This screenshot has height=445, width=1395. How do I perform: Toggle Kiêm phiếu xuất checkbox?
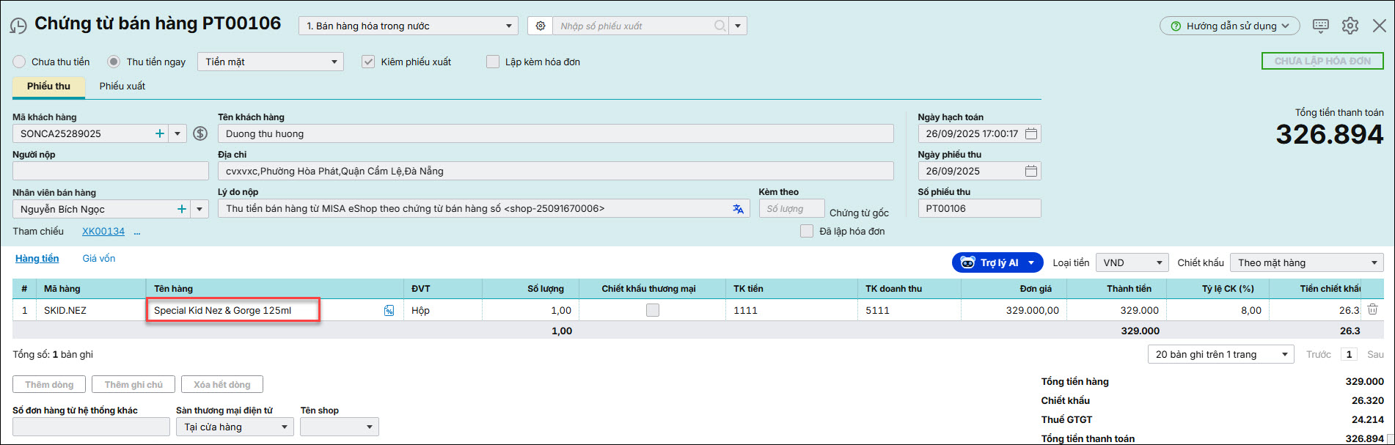[x=368, y=62]
